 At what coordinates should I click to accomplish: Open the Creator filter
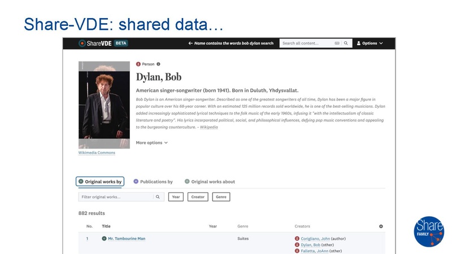(x=198, y=197)
